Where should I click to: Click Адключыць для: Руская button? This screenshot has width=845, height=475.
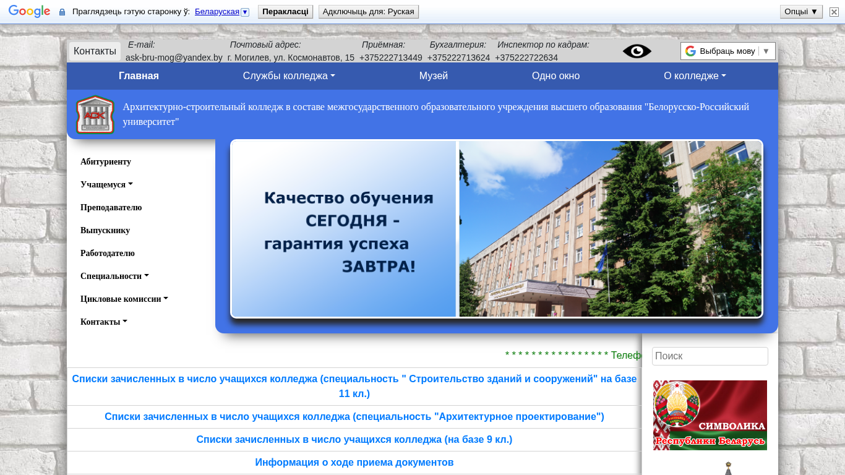(369, 12)
